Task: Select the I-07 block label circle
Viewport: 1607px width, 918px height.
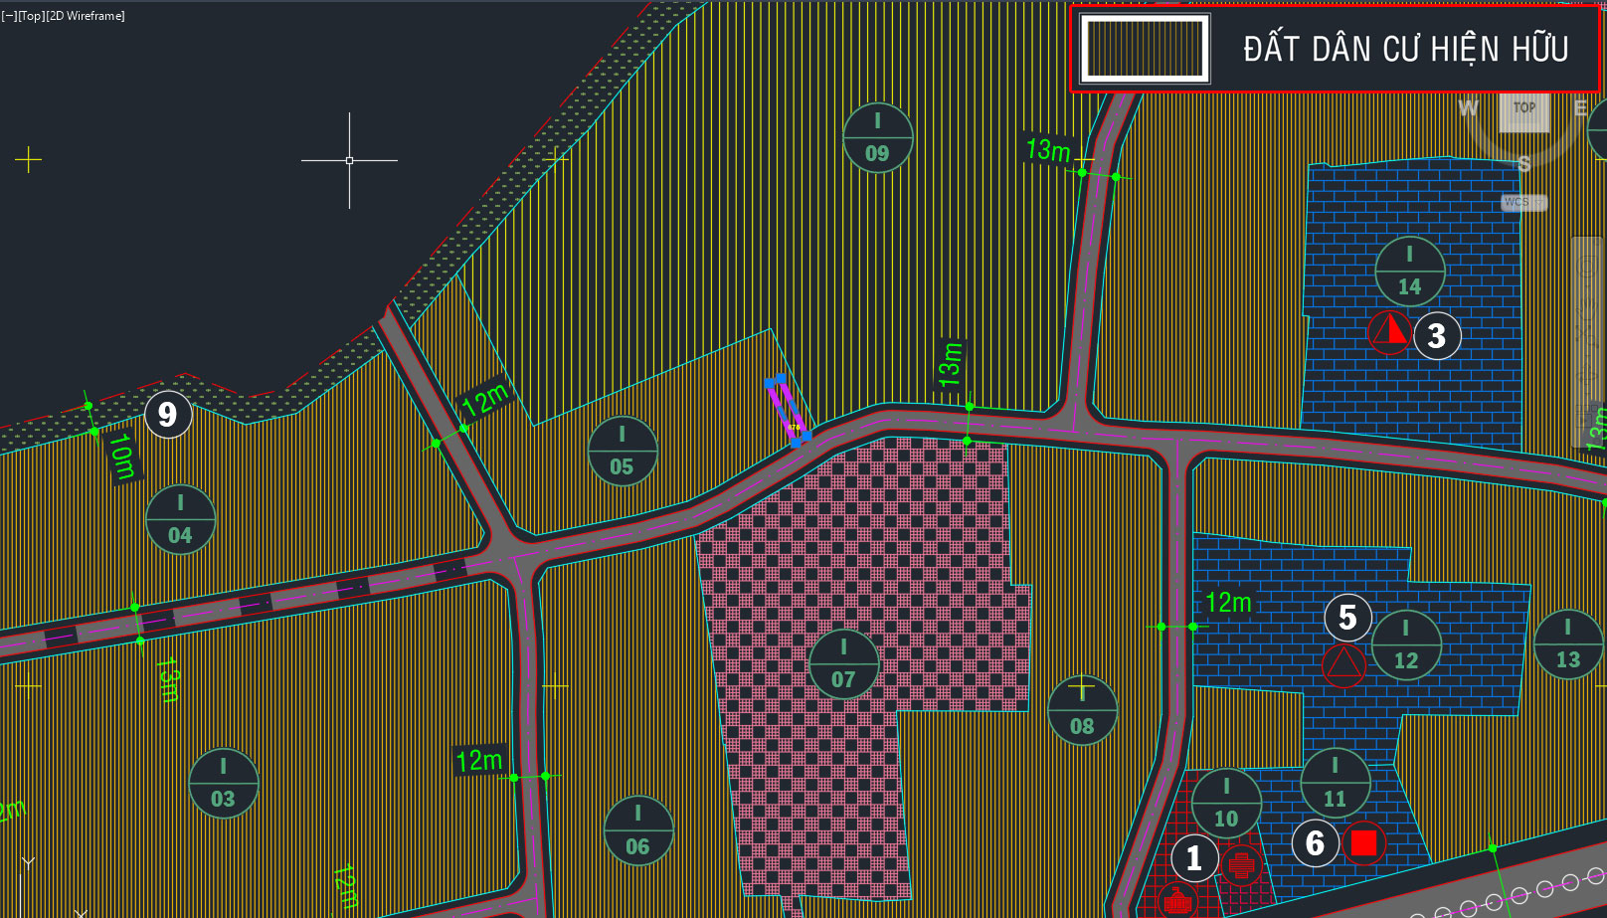Action: coord(843,663)
